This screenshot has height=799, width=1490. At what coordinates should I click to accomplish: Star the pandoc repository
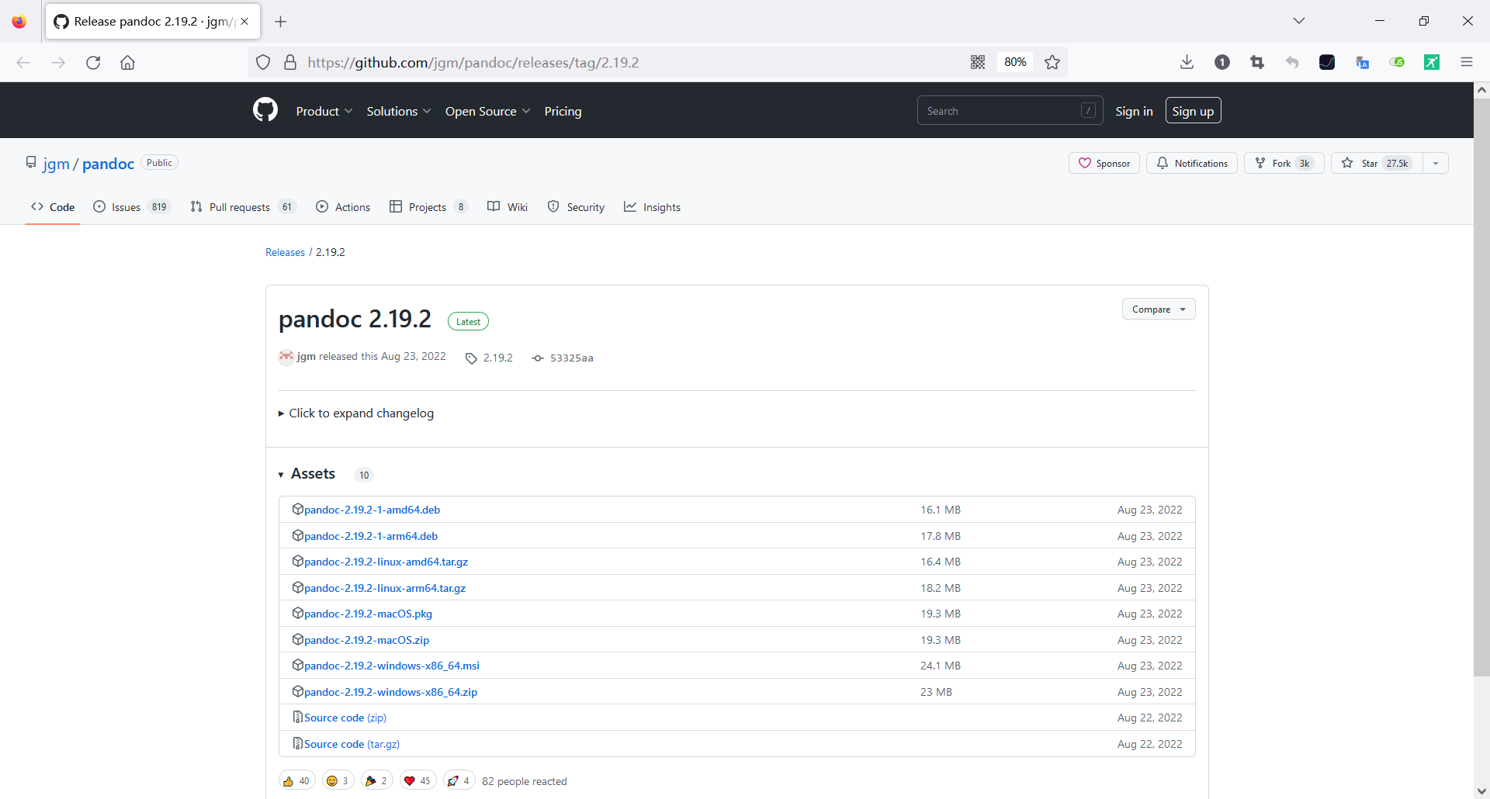point(1377,164)
